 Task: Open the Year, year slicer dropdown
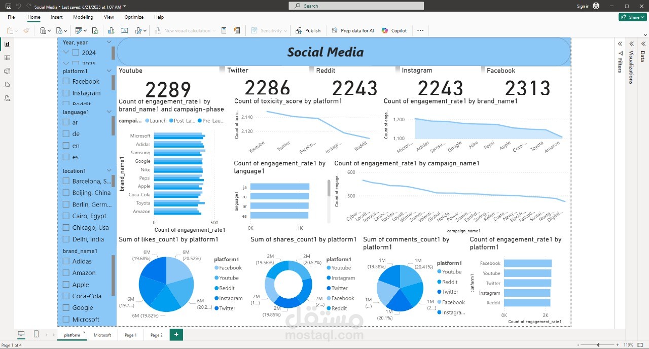click(109, 43)
